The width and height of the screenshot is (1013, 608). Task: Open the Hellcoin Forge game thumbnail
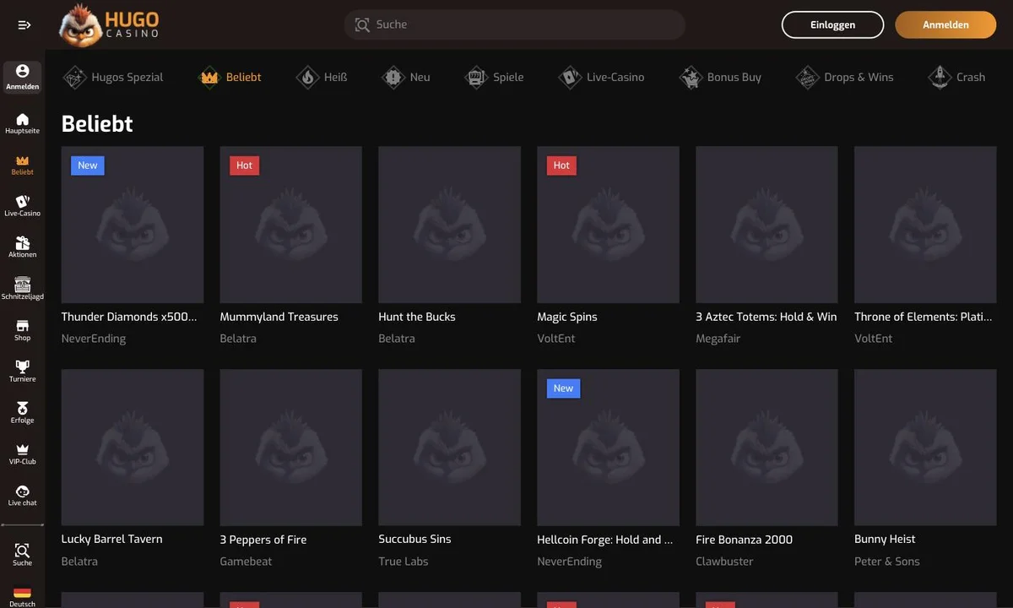(609, 448)
